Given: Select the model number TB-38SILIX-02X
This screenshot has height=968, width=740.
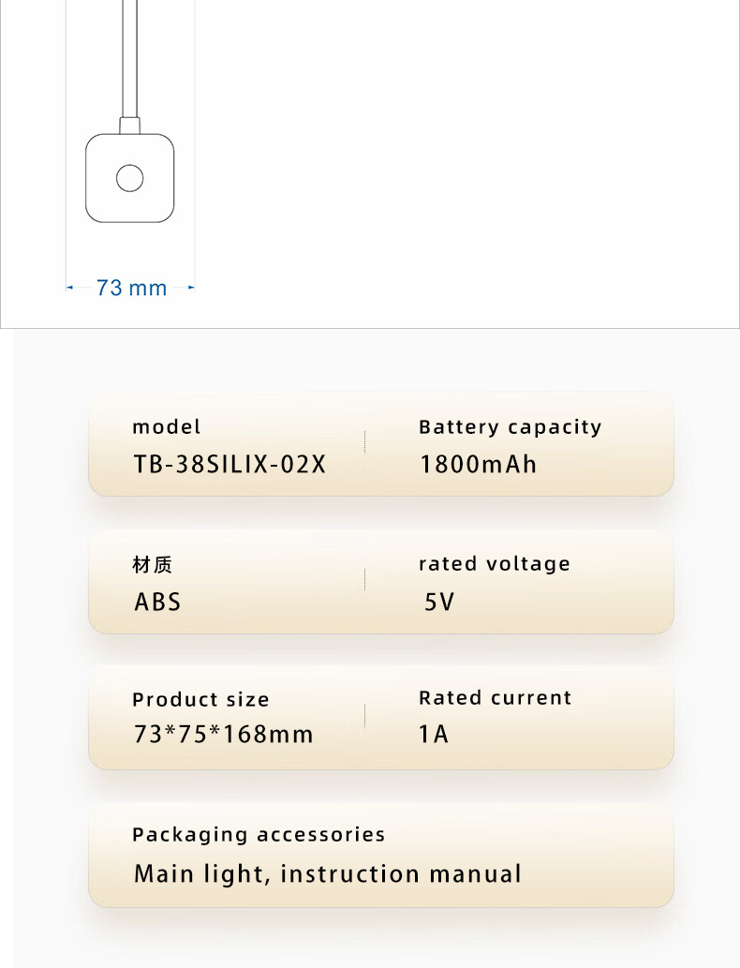Looking at the screenshot, I should [229, 464].
